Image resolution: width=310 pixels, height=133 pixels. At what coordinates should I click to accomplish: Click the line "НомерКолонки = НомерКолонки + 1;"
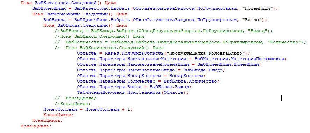88,109
